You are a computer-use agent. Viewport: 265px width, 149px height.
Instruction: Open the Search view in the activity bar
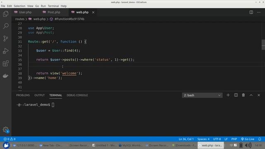[6, 26]
